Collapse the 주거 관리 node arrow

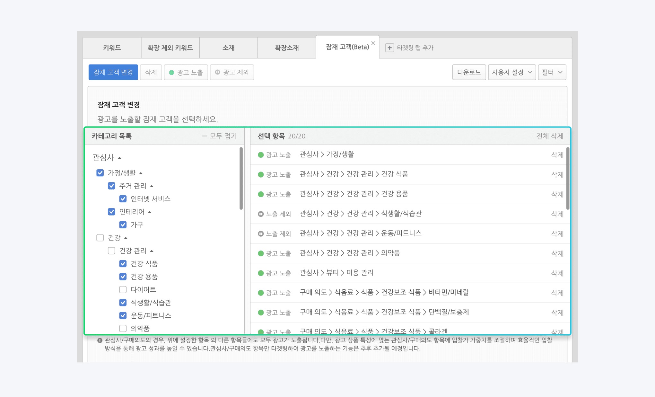[x=152, y=186]
